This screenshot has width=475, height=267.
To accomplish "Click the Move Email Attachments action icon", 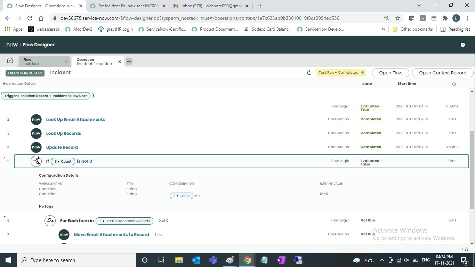I will coord(64,235).
